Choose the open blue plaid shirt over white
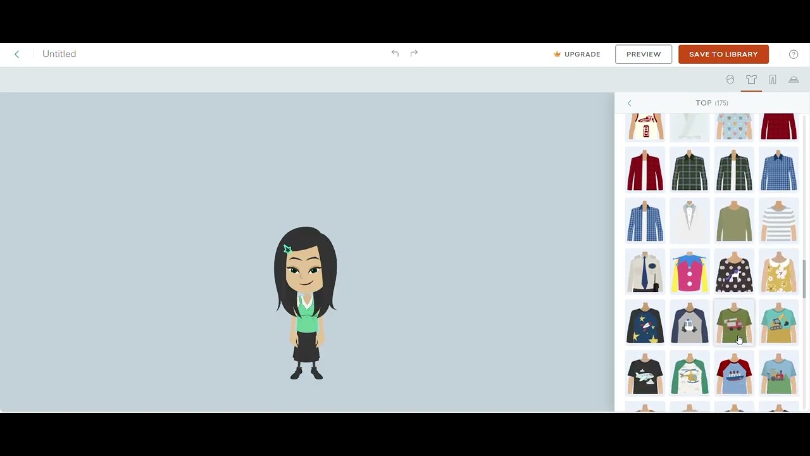This screenshot has width=810, height=456. 645,221
